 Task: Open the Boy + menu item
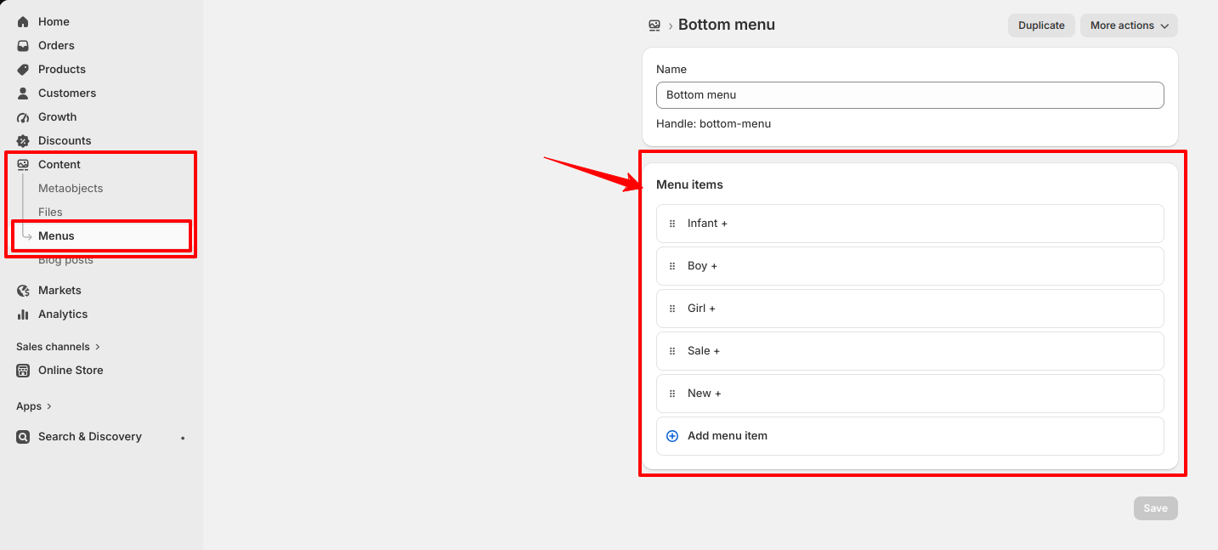pos(909,266)
